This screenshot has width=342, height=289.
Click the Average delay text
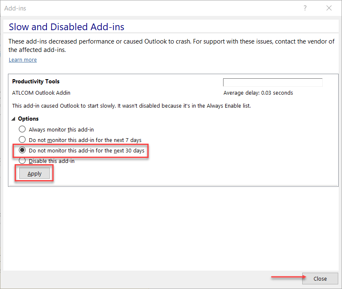click(x=259, y=93)
